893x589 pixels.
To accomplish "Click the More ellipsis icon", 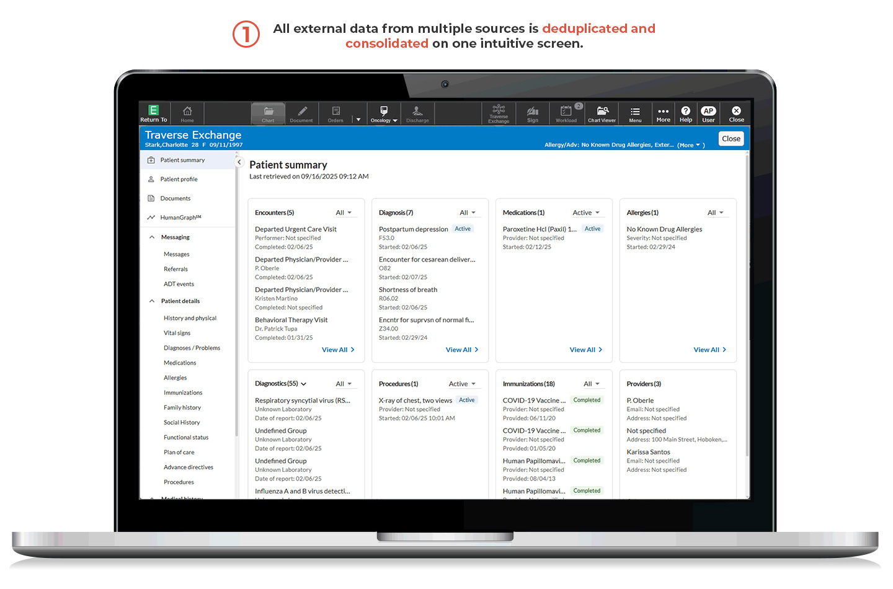I will (663, 113).
